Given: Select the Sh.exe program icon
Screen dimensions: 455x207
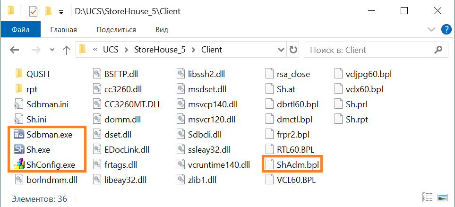Looking at the screenshot, I should 19,150.
